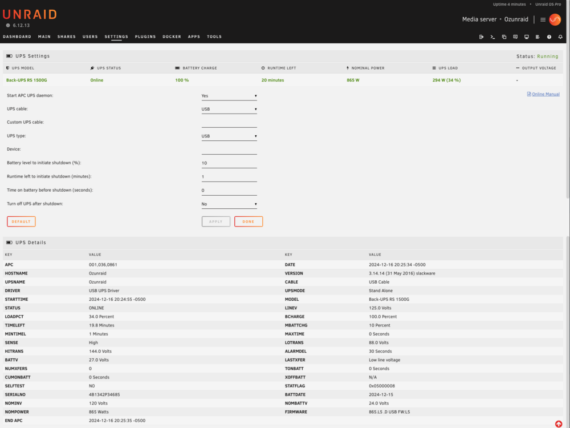The width and height of the screenshot is (570, 428).
Task: Open the UPS type dropdown
Action: (x=229, y=136)
